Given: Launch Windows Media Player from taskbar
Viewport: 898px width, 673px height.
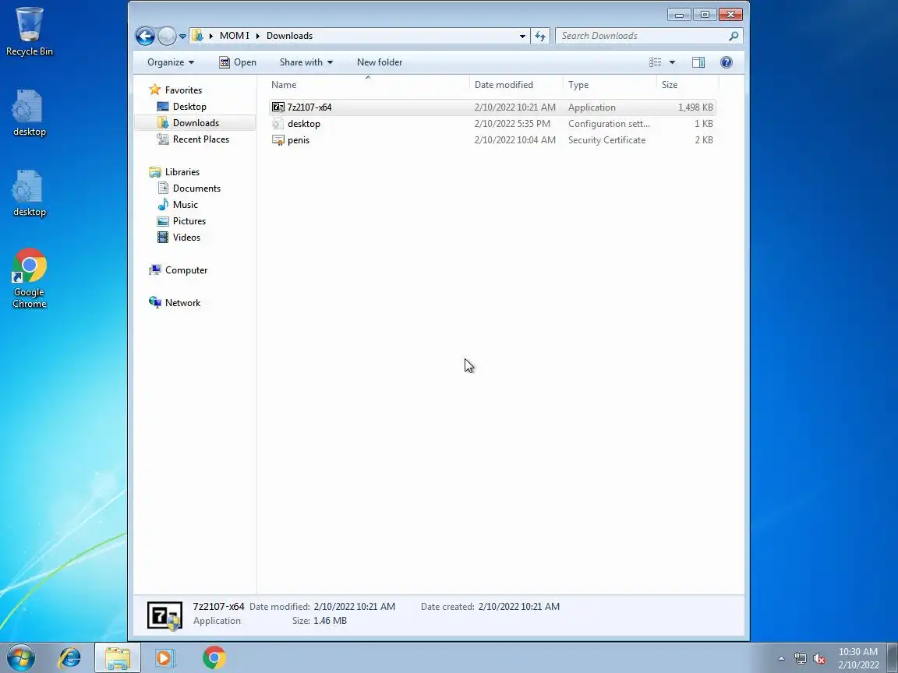Looking at the screenshot, I should coord(165,658).
